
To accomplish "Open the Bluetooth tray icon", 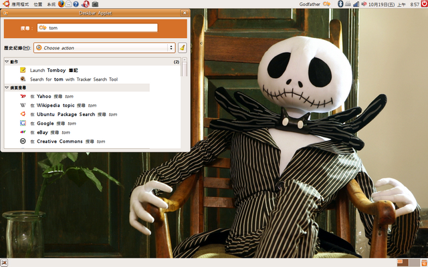I will (340, 4).
